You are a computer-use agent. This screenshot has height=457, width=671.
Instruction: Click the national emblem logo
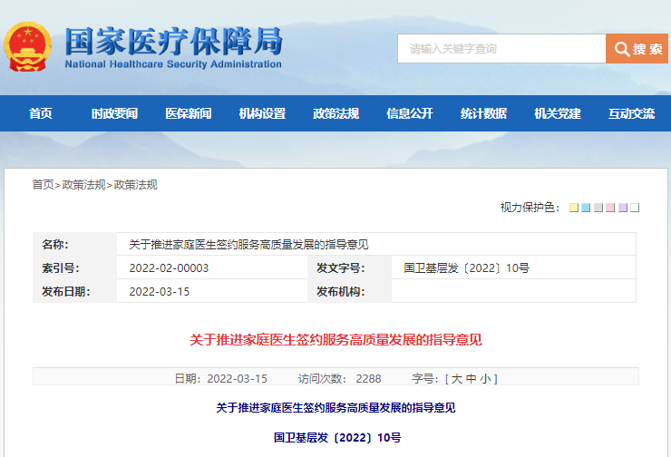pos(28,46)
